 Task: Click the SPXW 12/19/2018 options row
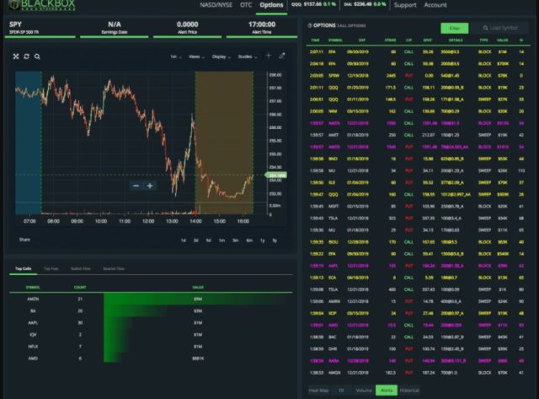(x=418, y=76)
